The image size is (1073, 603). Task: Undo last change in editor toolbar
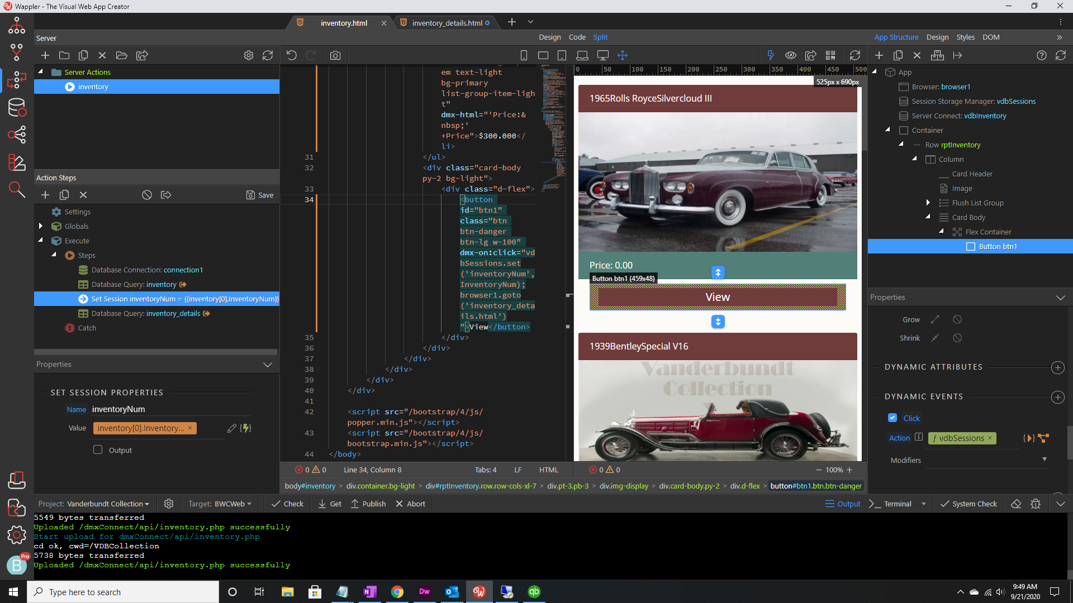click(x=292, y=55)
